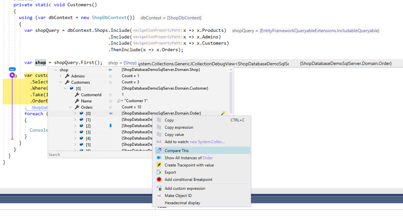Toggle the favorite star for Orders
This screenshot has width=403, height=218.
111,107
